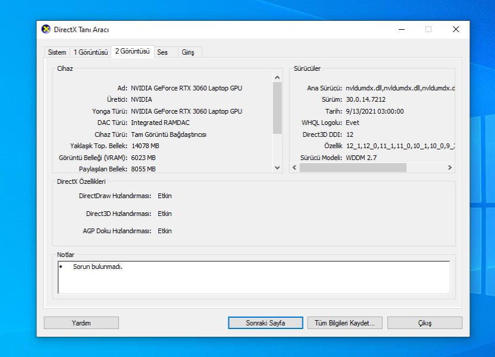
Task: Click the Sorun bulunmadı note text
Action: point(98,267)
